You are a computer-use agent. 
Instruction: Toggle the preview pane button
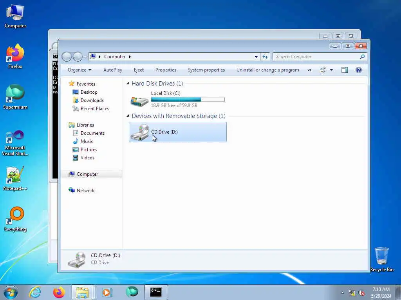click(345, 70)
